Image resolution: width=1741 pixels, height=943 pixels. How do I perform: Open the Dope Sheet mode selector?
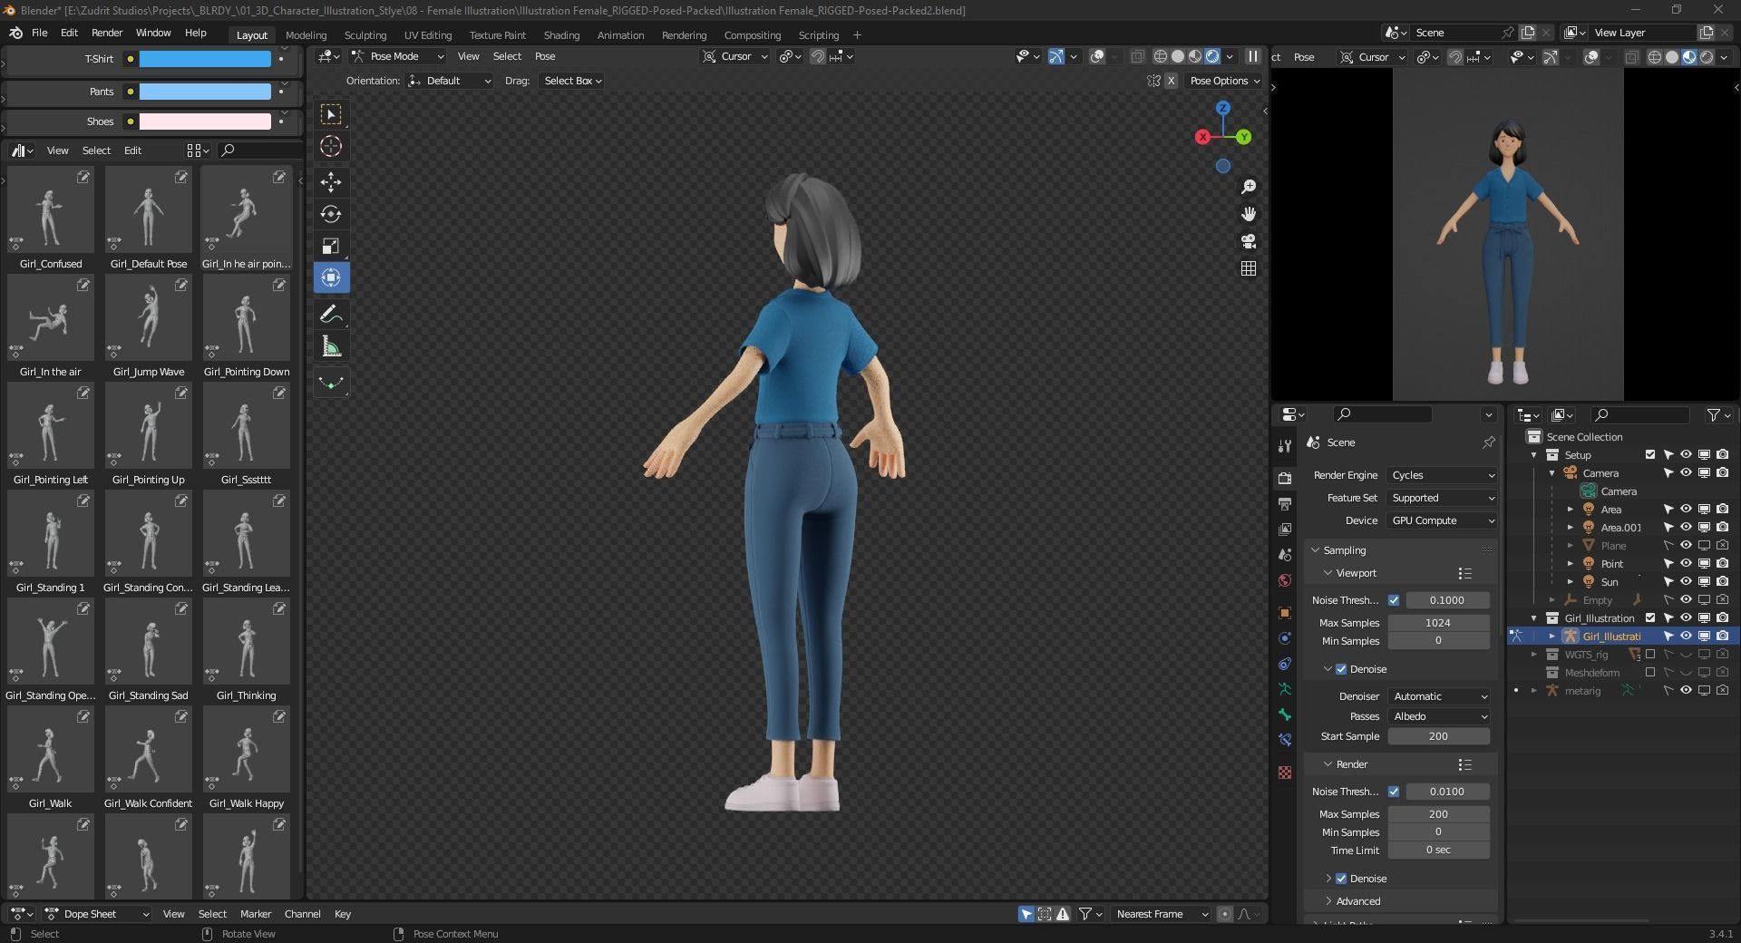coord(97,914)
